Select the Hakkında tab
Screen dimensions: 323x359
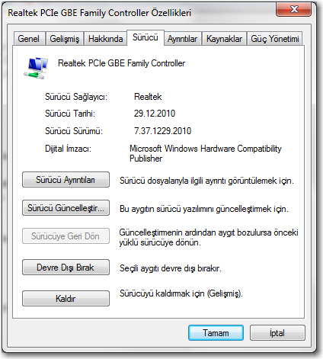pyautogui.click(x=105, y=39)
